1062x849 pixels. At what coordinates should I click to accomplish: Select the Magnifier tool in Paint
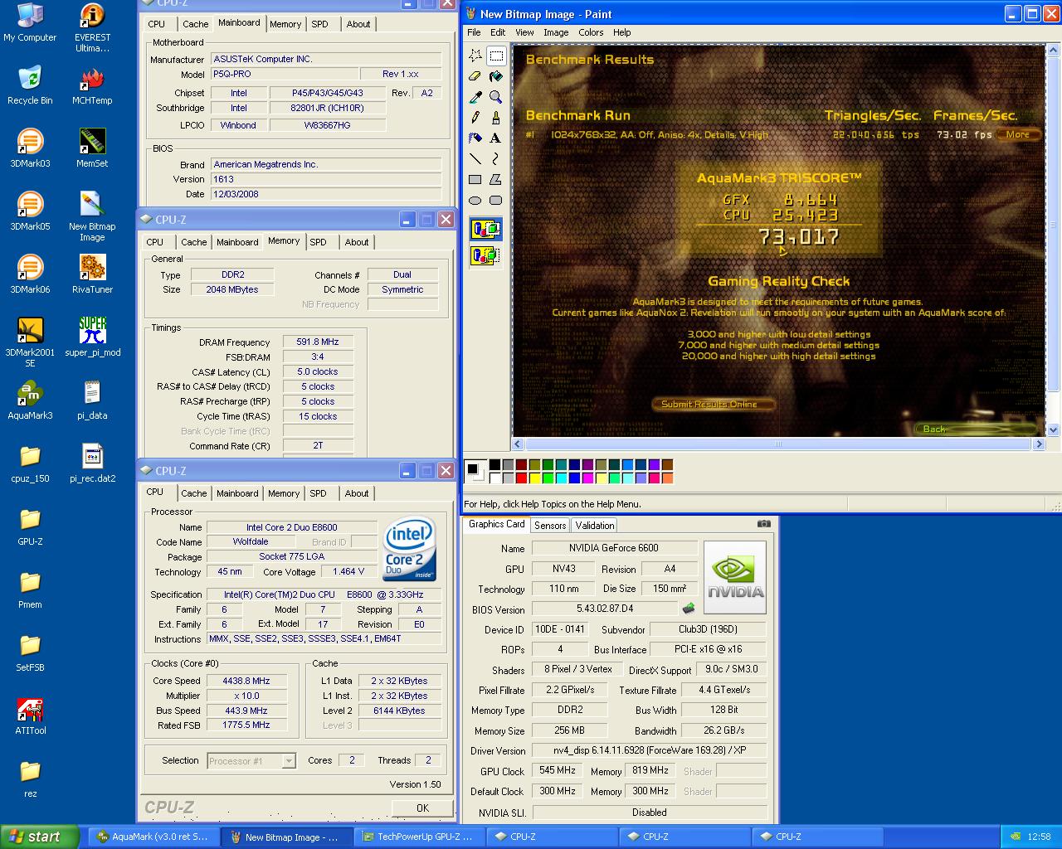496,97
